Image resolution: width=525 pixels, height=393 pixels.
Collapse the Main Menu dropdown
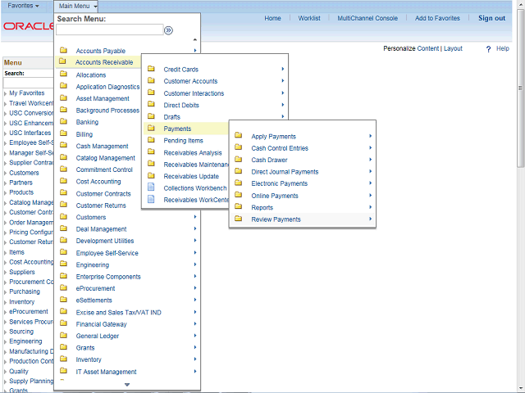pos(78,6)
